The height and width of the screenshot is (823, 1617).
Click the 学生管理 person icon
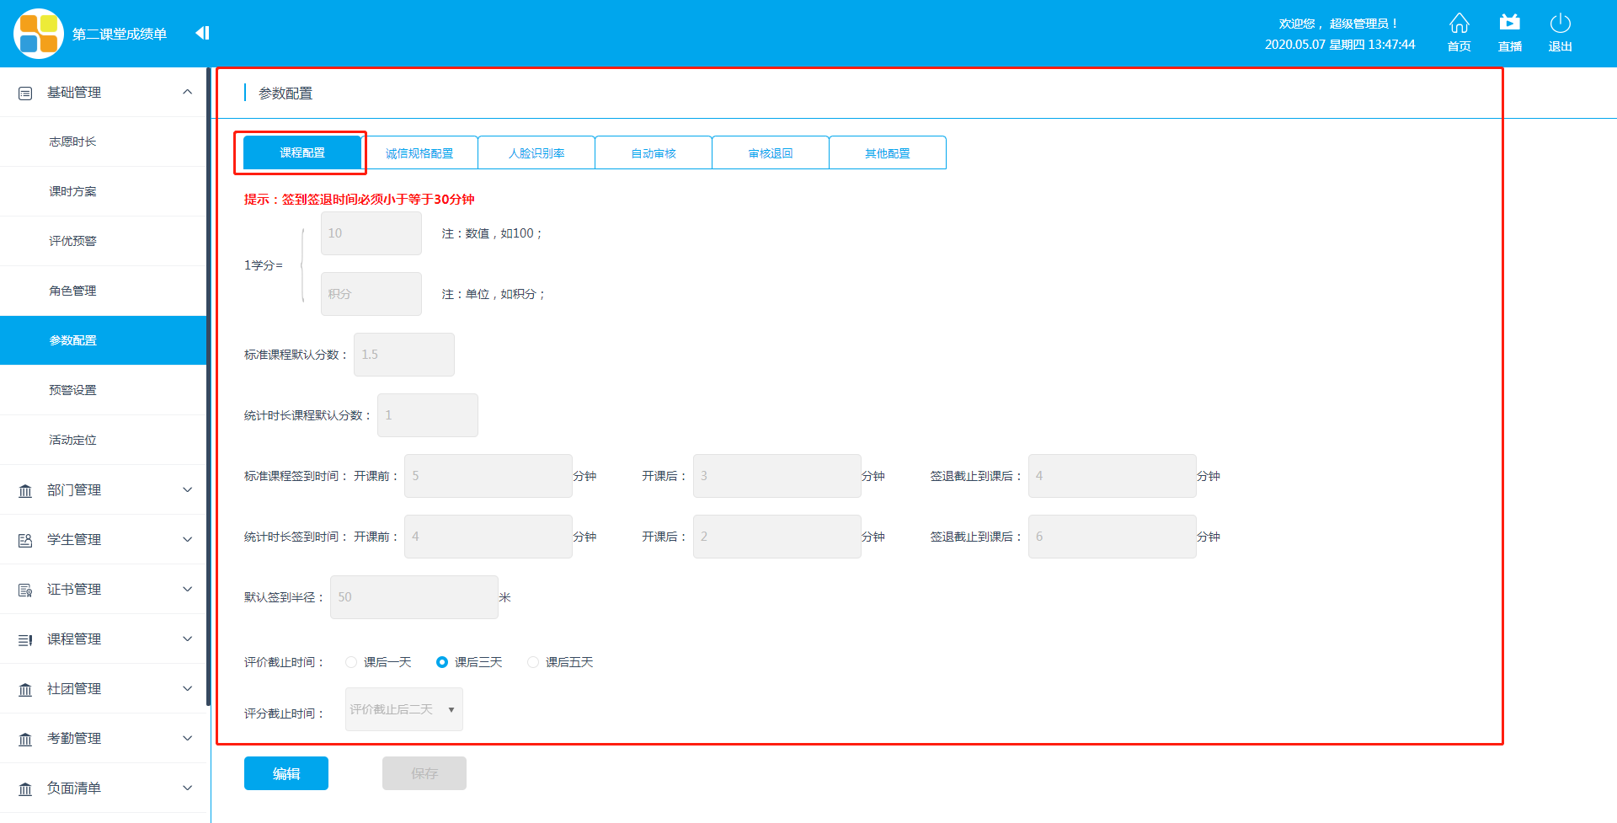pos(25,540)
